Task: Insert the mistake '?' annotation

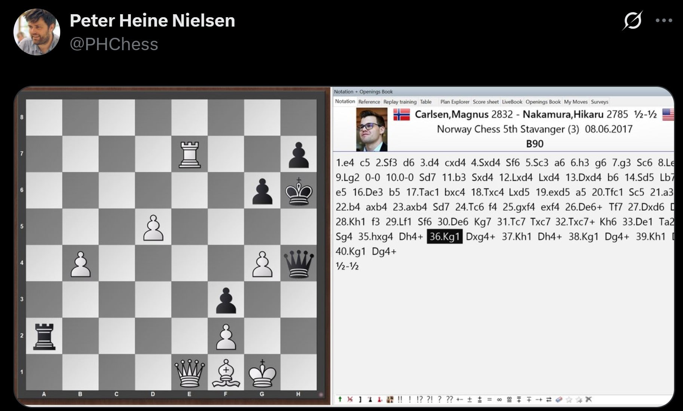Action: click(x=439, y=399)
